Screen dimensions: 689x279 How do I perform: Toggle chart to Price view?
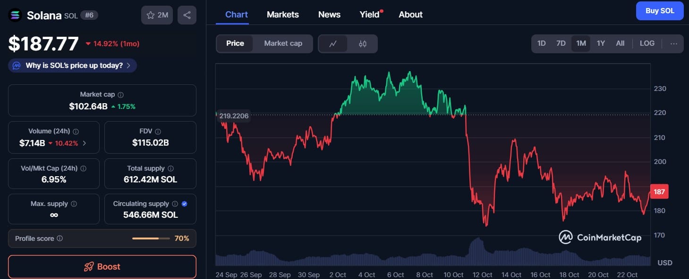tap(235, 43)
